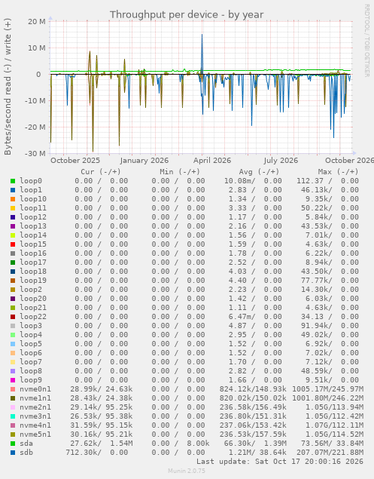Click loop19's max value '77.77k/ 0.00'
Viewport: 374px width, 479px height.
[x=333, y=281]
